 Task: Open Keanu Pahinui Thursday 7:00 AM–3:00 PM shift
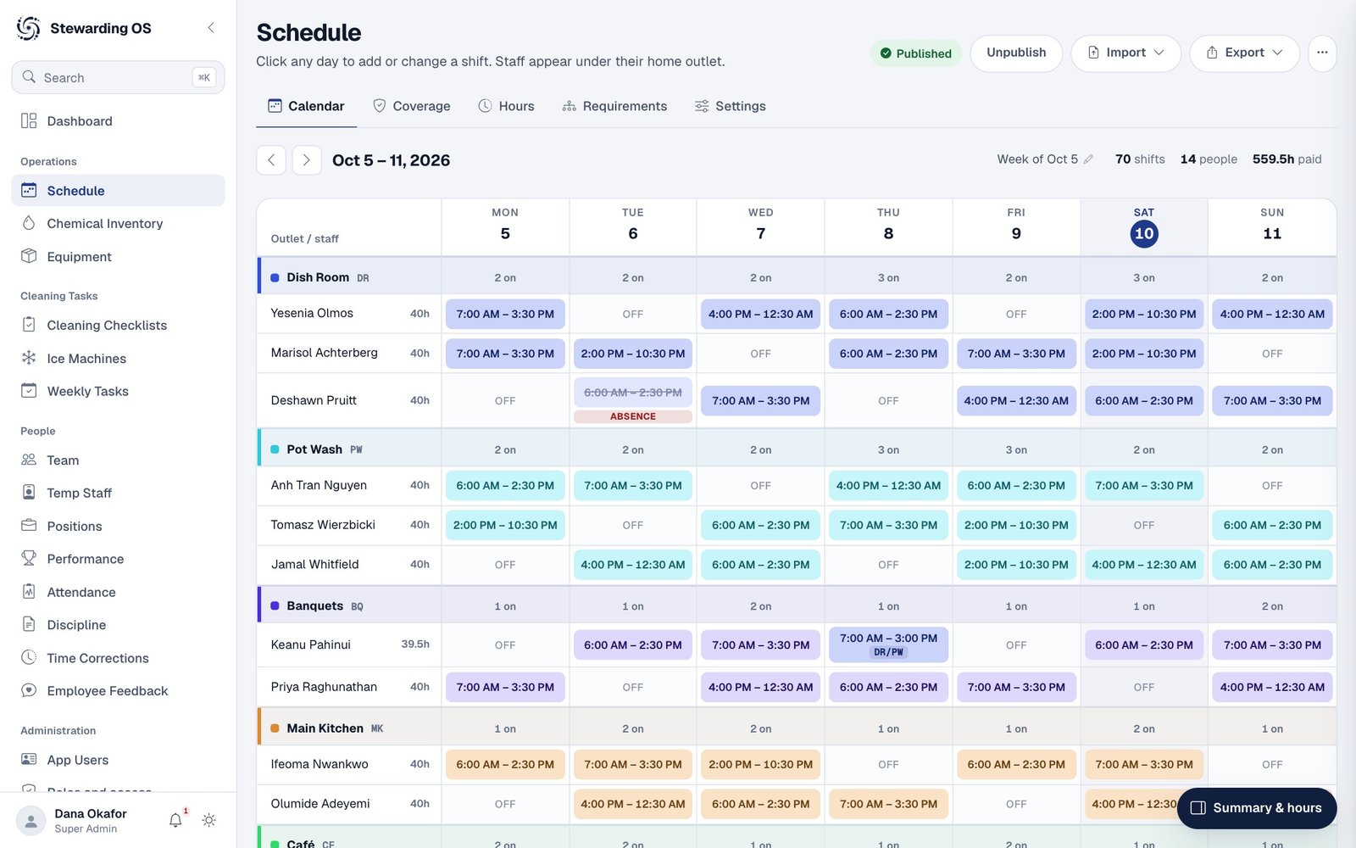[x=888, y=645]
